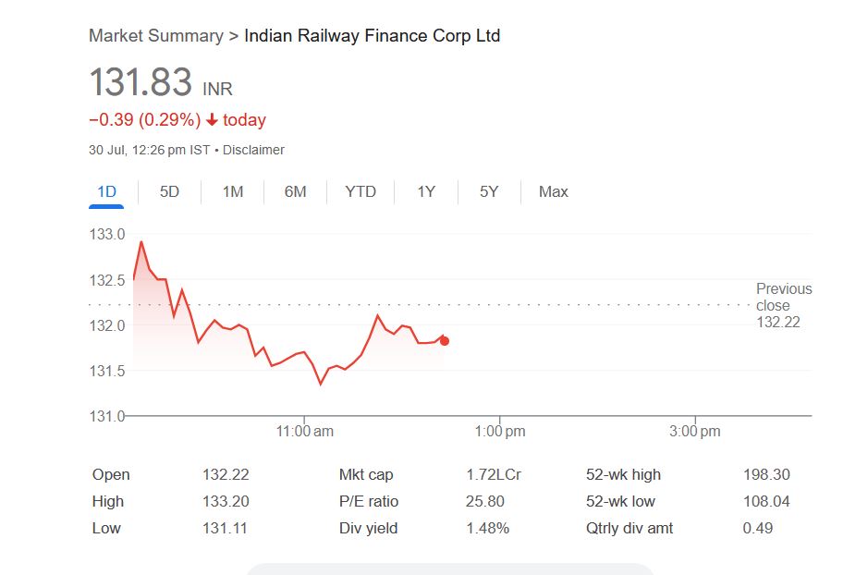Click the red down arrow icon
Screen dimensions: 868x575
click(x=212, y=120)
